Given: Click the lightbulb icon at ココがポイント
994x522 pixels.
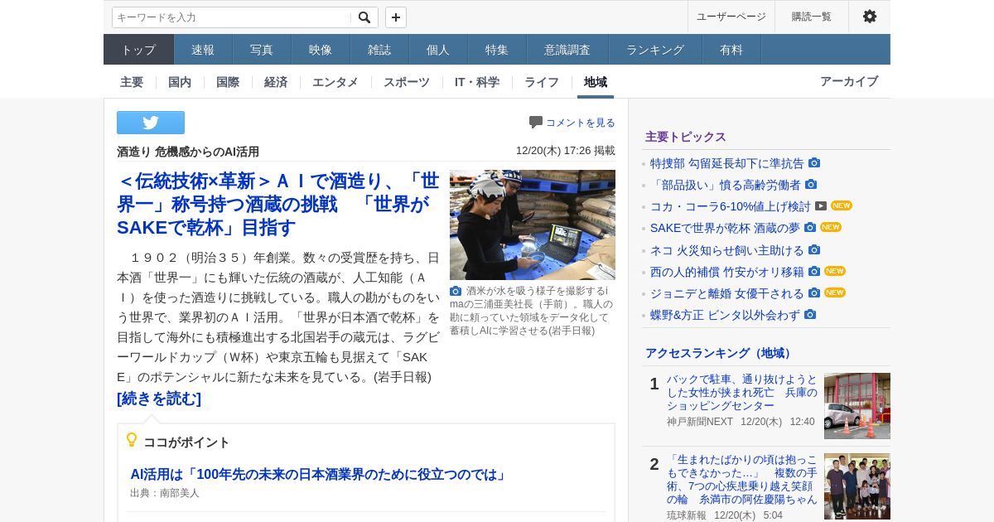Looking at the screenshot, I should point(132,441).
